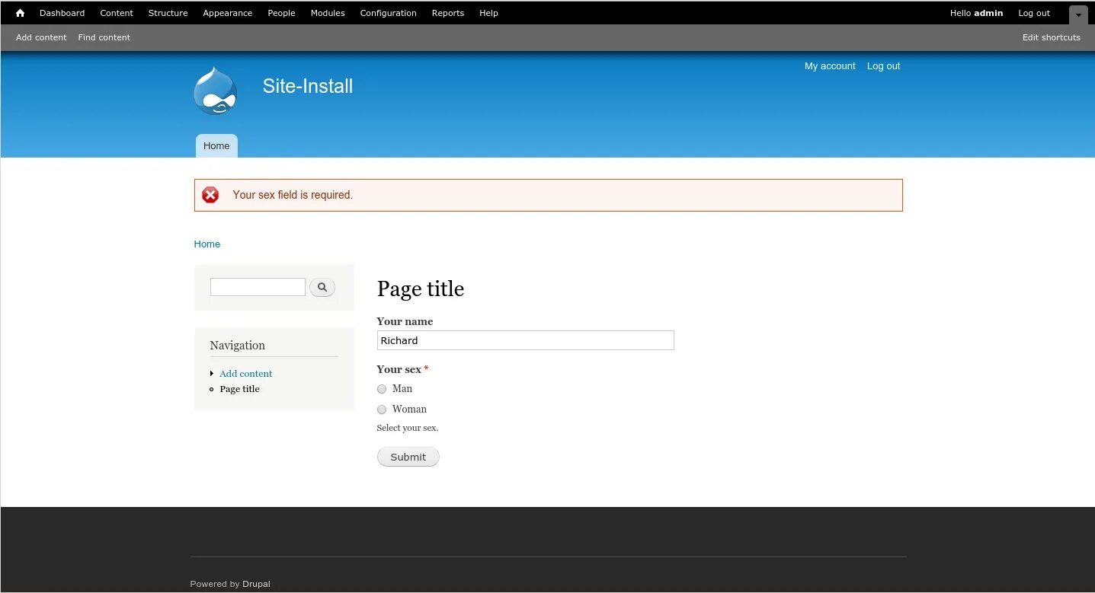Open the Modules admin menu

pyautogui.click(x=328, y=13)
